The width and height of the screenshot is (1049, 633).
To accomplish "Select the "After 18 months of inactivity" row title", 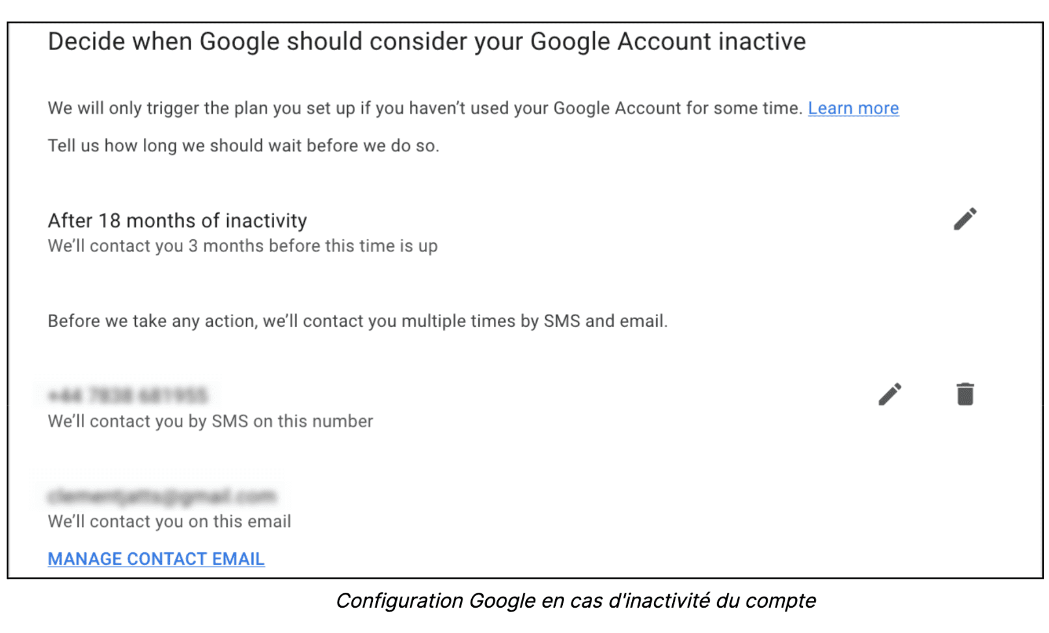I will [177, 221].
